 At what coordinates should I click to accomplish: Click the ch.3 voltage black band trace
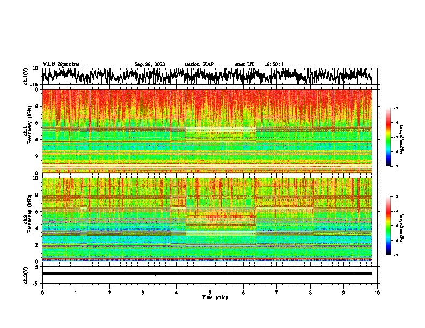tap(207, 274)
